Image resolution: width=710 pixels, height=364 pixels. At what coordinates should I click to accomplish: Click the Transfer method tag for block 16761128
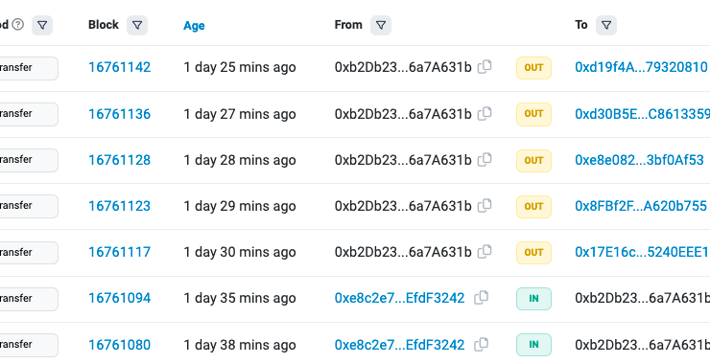[x=29, y=161]
